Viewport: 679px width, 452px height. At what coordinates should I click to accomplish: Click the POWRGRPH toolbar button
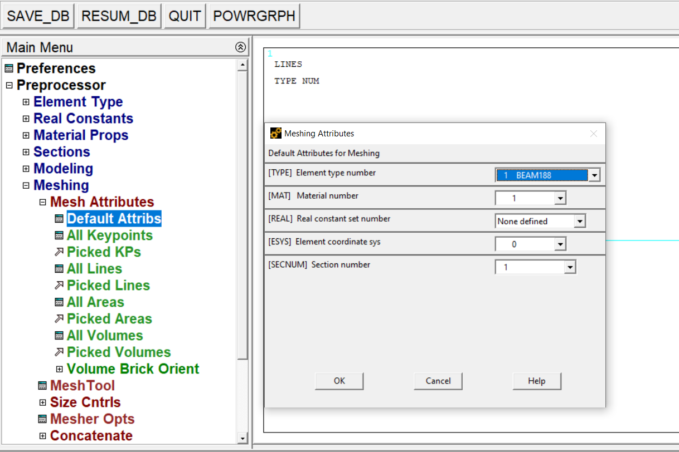(x=254, y=16)
